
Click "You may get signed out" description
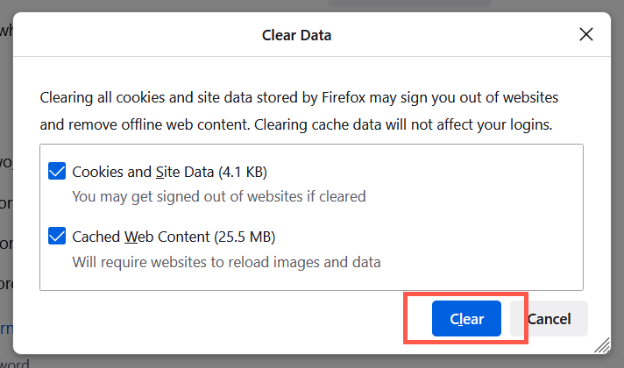[x=218, y=196]
